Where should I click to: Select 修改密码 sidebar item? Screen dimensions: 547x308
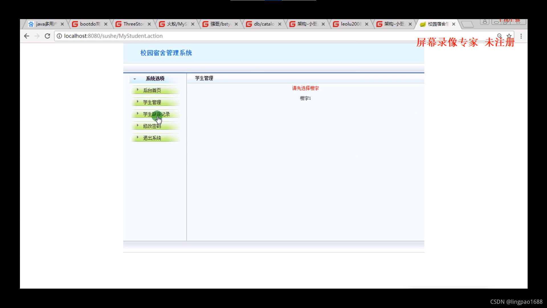click(152, 126)
